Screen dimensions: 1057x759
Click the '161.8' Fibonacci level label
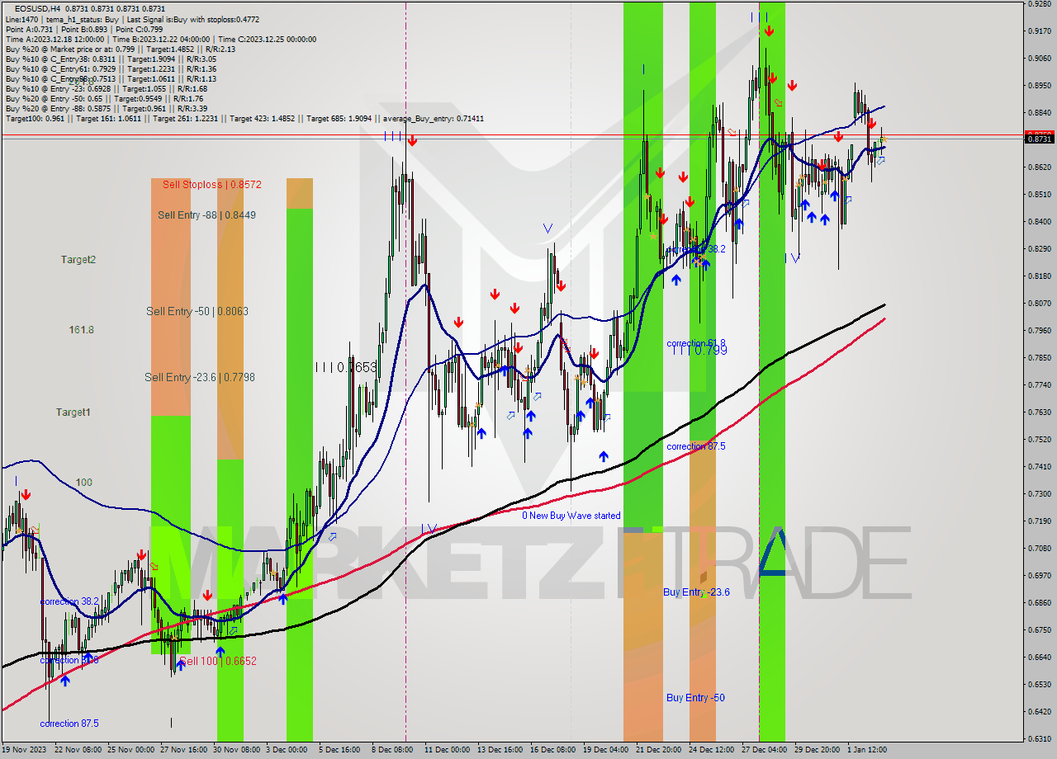tap(81, 329)
